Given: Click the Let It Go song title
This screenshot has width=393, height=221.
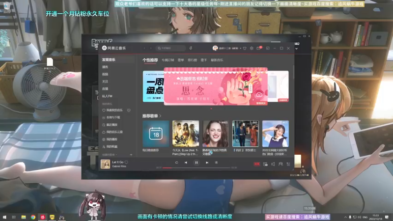Looking at the screenshot, I should pos(117,162).
